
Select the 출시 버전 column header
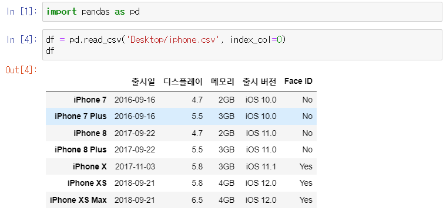pyautogui.click(x=259, y=81)
